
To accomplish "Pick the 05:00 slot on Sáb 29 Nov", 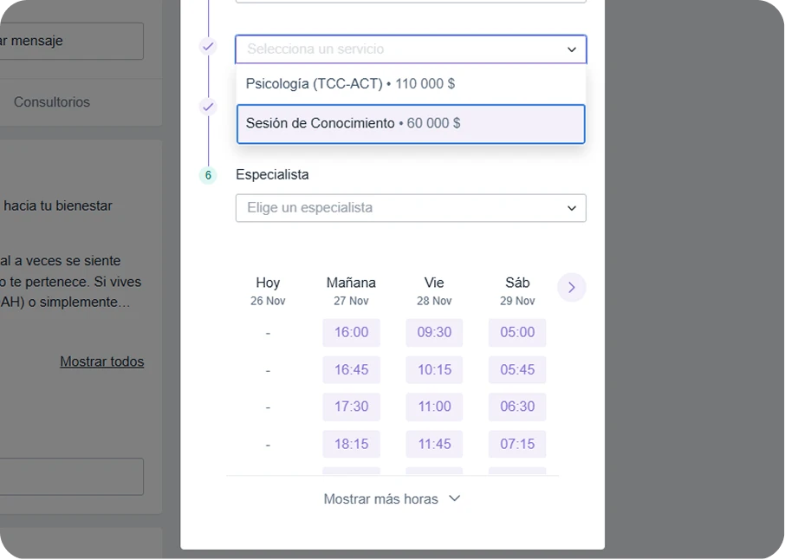I will (x=516, y=332).
